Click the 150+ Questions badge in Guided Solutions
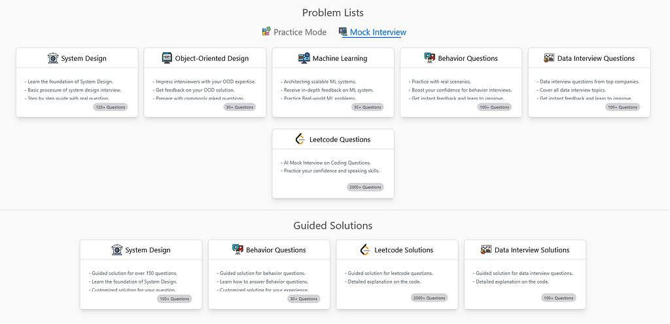 174,299
